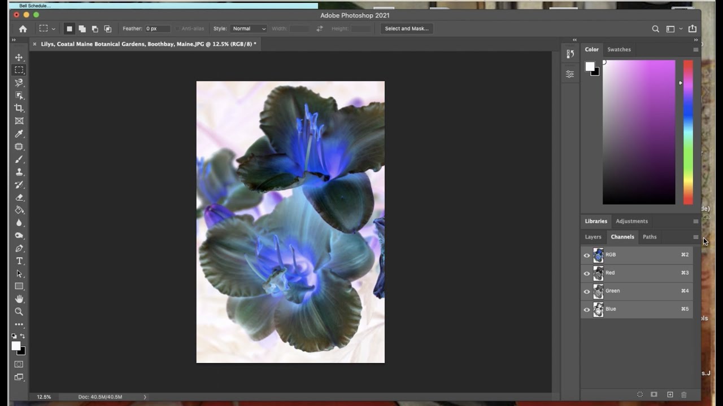Image resolution: width=723 pixels, height=406 pixels.
Task: Toggle visibility of Blue channel
Action: coord(587,310)
